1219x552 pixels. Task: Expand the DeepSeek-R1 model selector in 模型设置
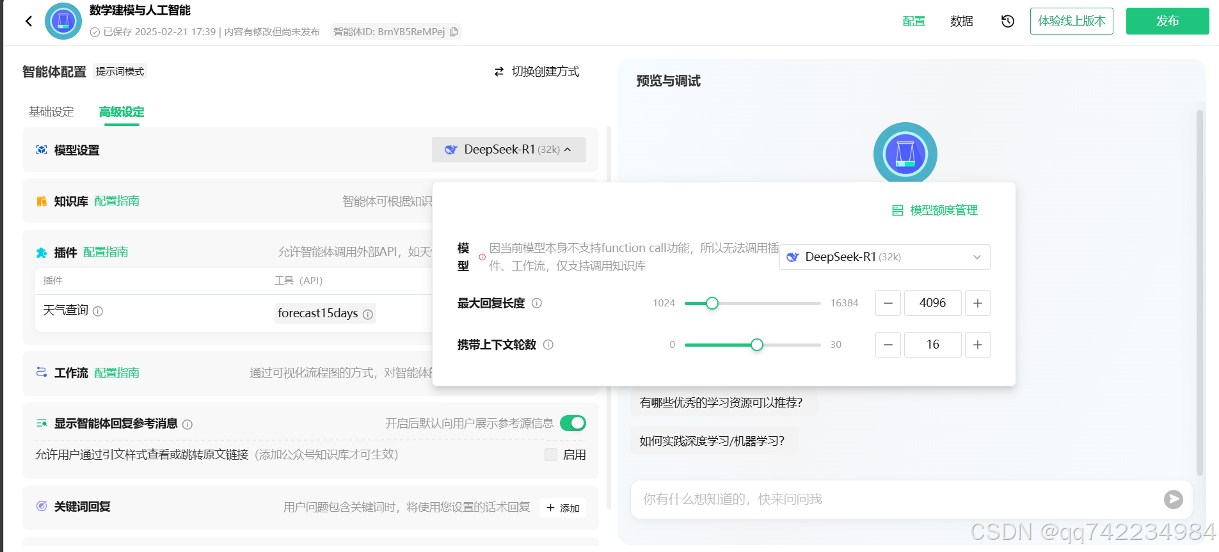509,150
